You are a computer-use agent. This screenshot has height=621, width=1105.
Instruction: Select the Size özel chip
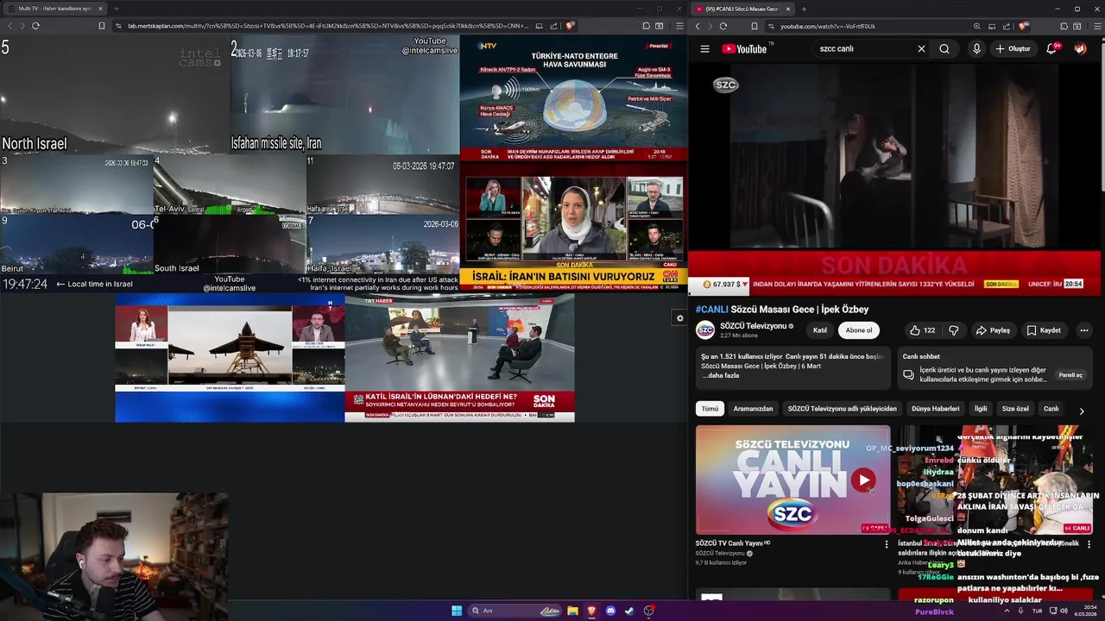[x=1015, y=409]
